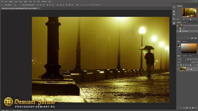This screenshot has height=111, width=198.
Task: Select the Layer 0 thumbnail
Action: point(183,69)
